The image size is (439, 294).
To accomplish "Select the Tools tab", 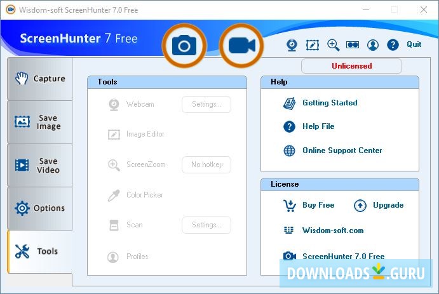I will tap(40, 251).
